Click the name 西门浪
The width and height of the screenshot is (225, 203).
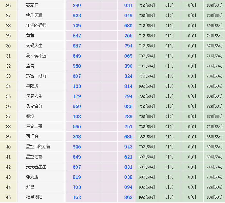(32, 137)
